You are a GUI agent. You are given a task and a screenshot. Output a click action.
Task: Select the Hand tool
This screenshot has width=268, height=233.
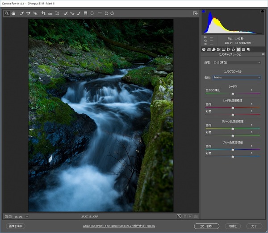point(13,13)
